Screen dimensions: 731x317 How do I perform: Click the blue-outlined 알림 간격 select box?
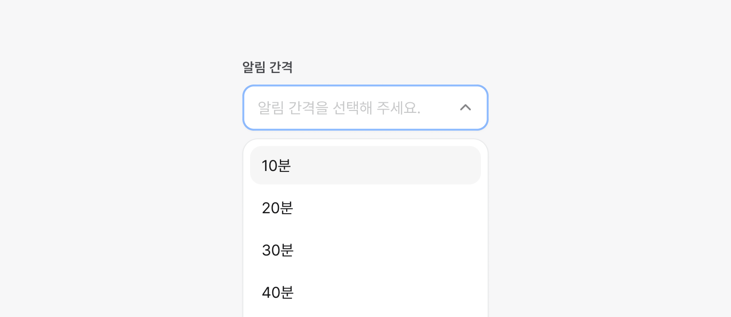[x=365, y=108]
